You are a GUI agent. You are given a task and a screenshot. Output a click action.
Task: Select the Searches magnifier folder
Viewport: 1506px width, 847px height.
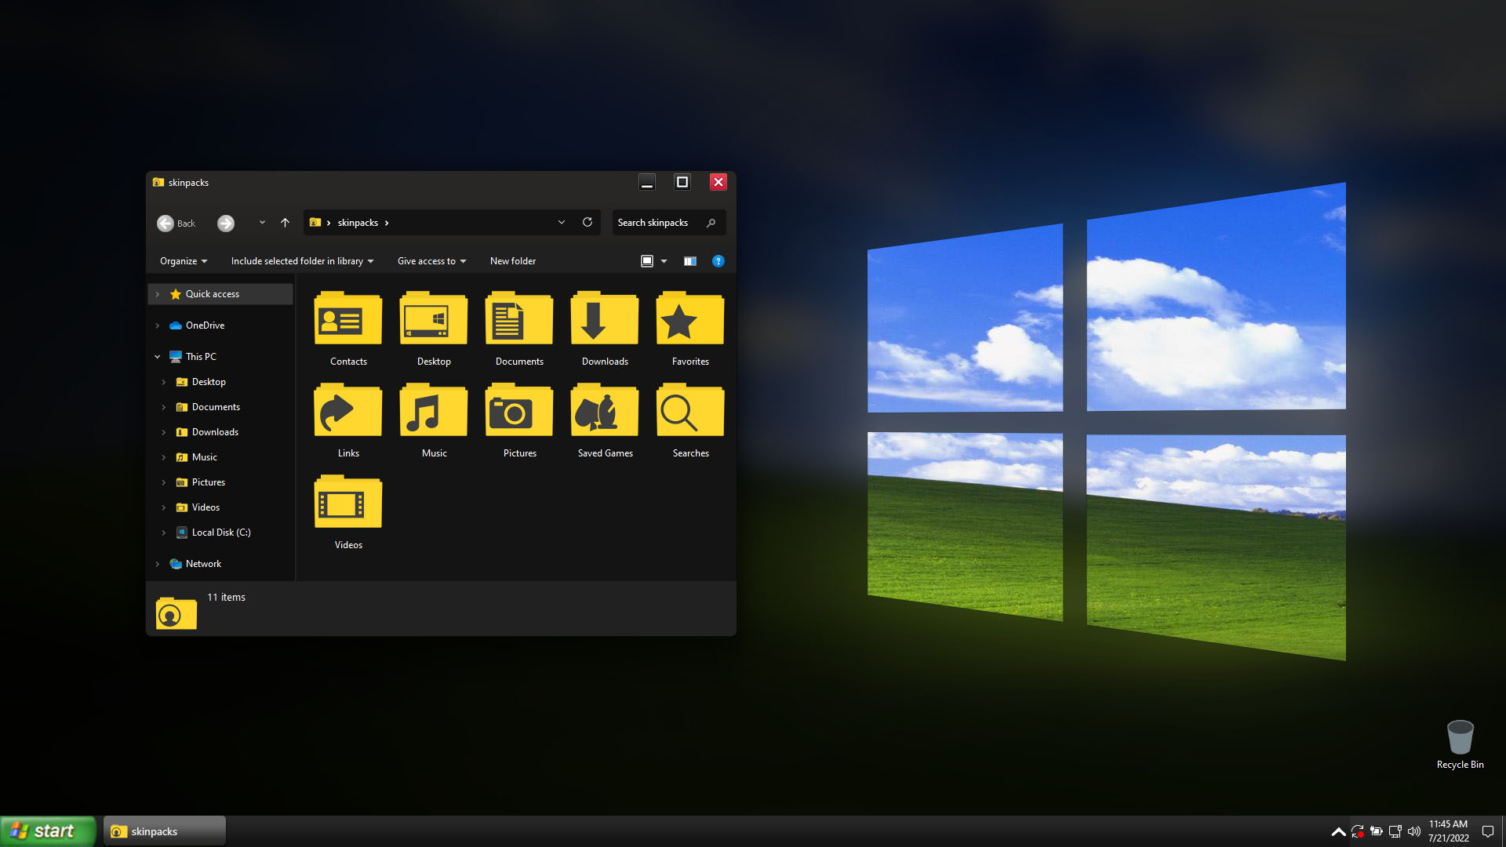pos(690,411)
